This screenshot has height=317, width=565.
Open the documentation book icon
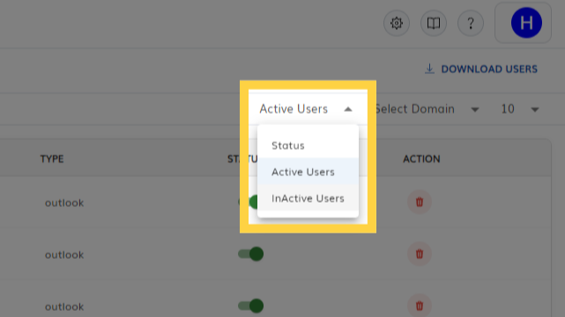click(434, 24)
